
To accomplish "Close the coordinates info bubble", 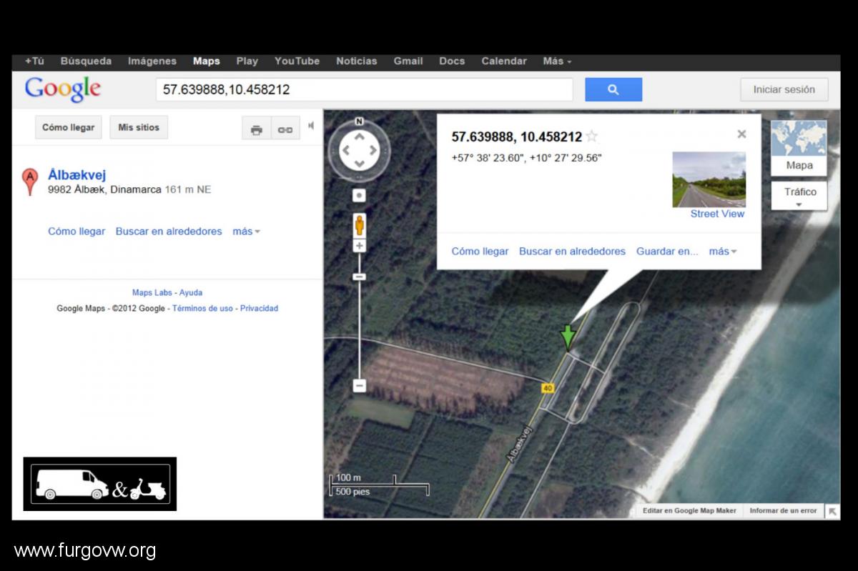I will click(x=741, y=134).
